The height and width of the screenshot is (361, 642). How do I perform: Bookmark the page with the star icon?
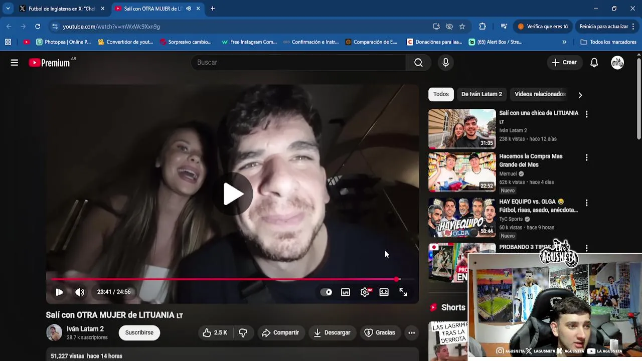tap(462, 27)
